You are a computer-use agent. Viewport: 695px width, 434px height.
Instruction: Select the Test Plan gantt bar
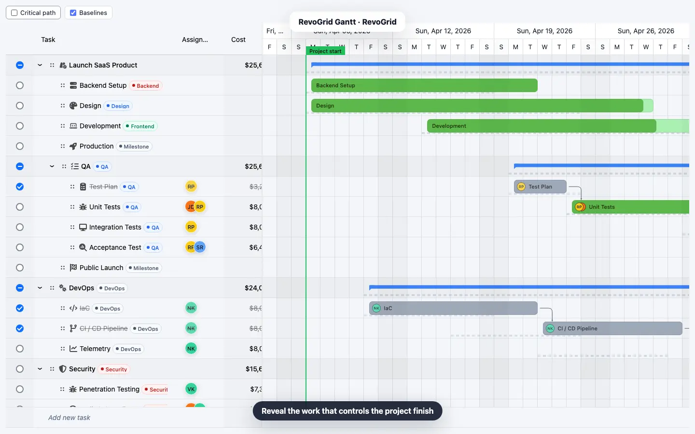point(540,187)
